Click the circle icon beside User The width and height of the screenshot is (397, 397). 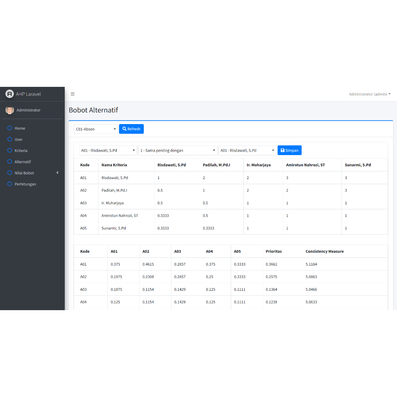(x=10, y=139)
